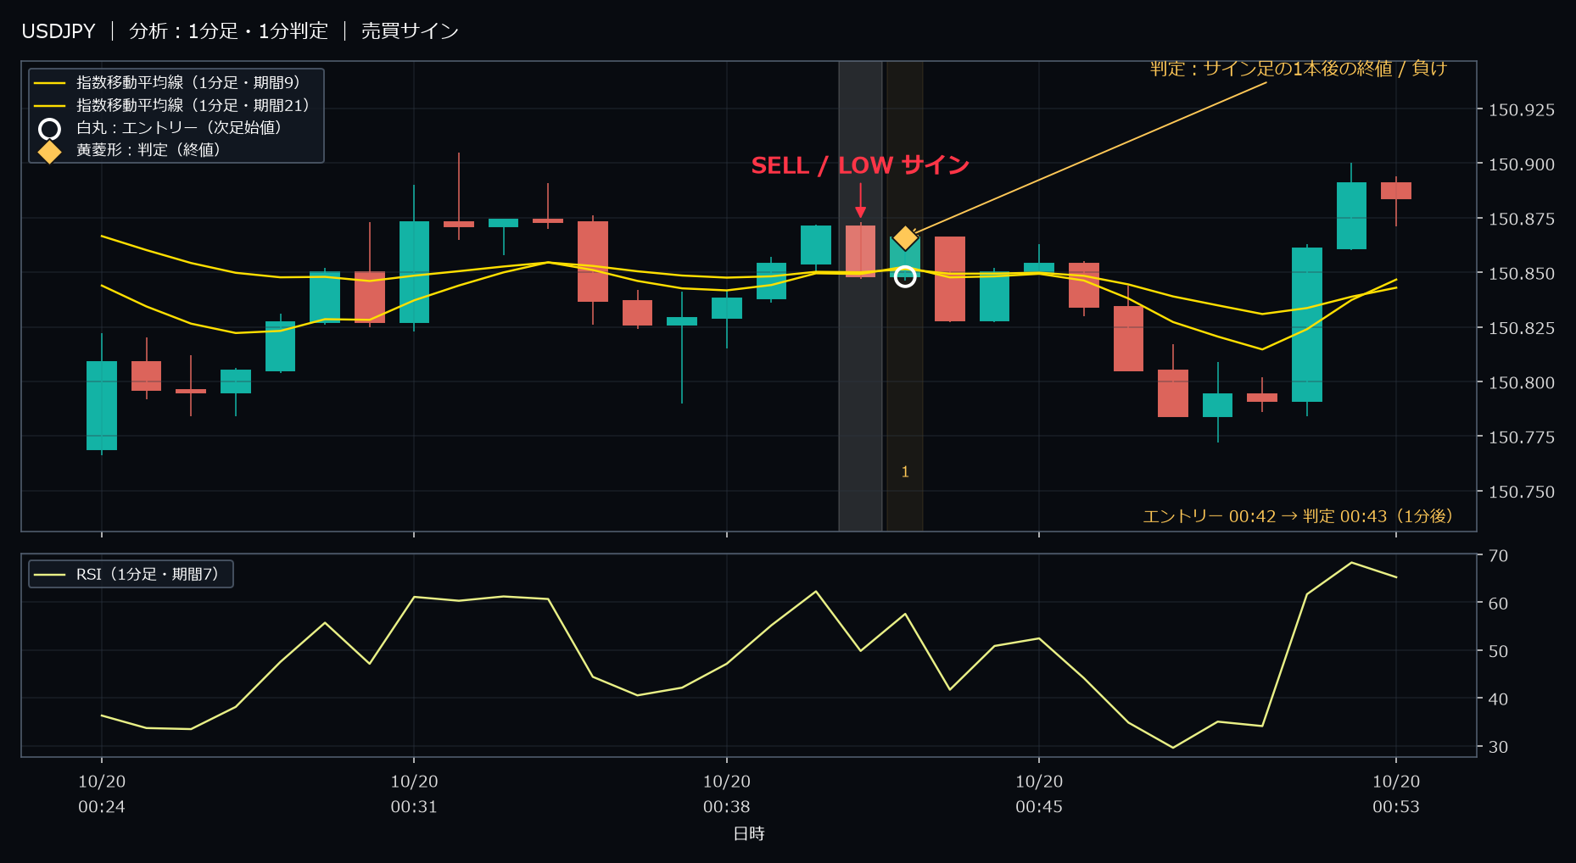
Task: Click the 10/20 00:24 time axis label
Action: tap(102, 794)
